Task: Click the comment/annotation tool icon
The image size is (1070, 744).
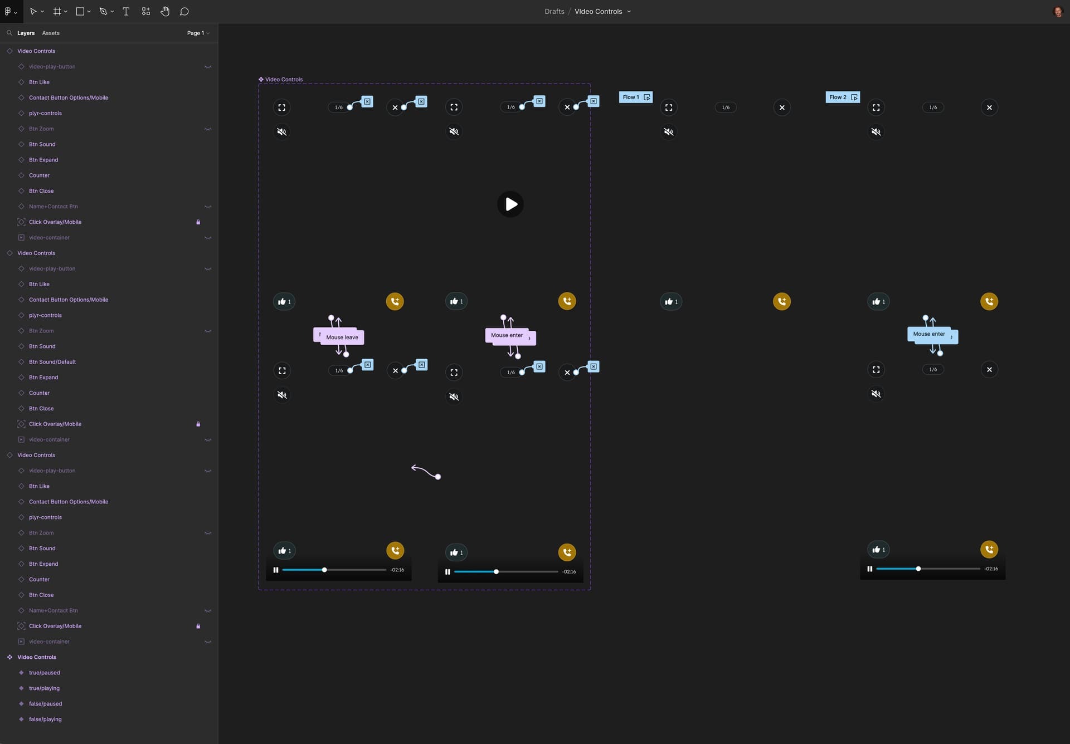Action: point(183,11)
